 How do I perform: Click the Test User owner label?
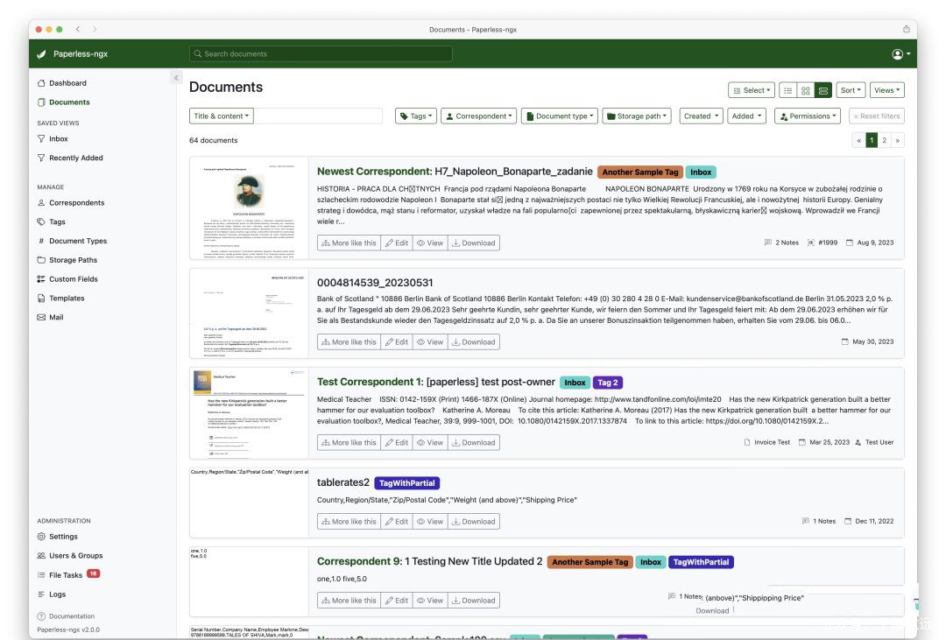pos(874,442)
